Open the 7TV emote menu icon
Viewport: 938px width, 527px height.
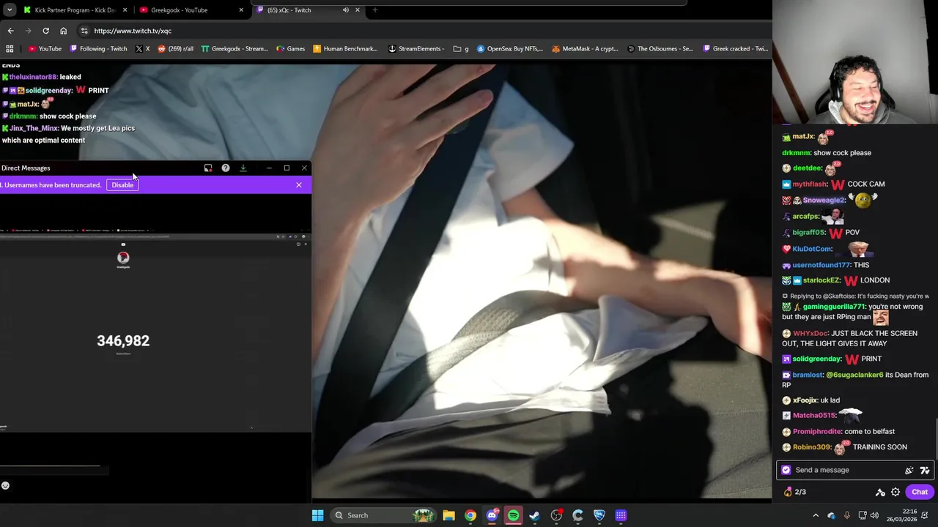(x=925, y=471)
